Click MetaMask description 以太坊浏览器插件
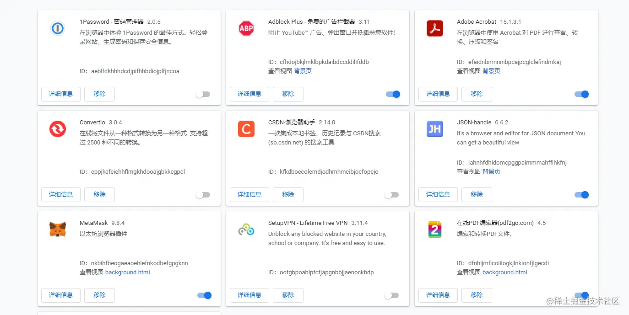Viewport: 629px width, 315px height. [103, 234]
